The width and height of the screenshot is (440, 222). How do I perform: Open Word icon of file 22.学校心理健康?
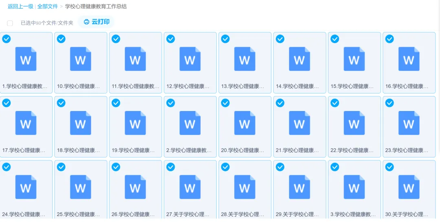click(354, 123)
